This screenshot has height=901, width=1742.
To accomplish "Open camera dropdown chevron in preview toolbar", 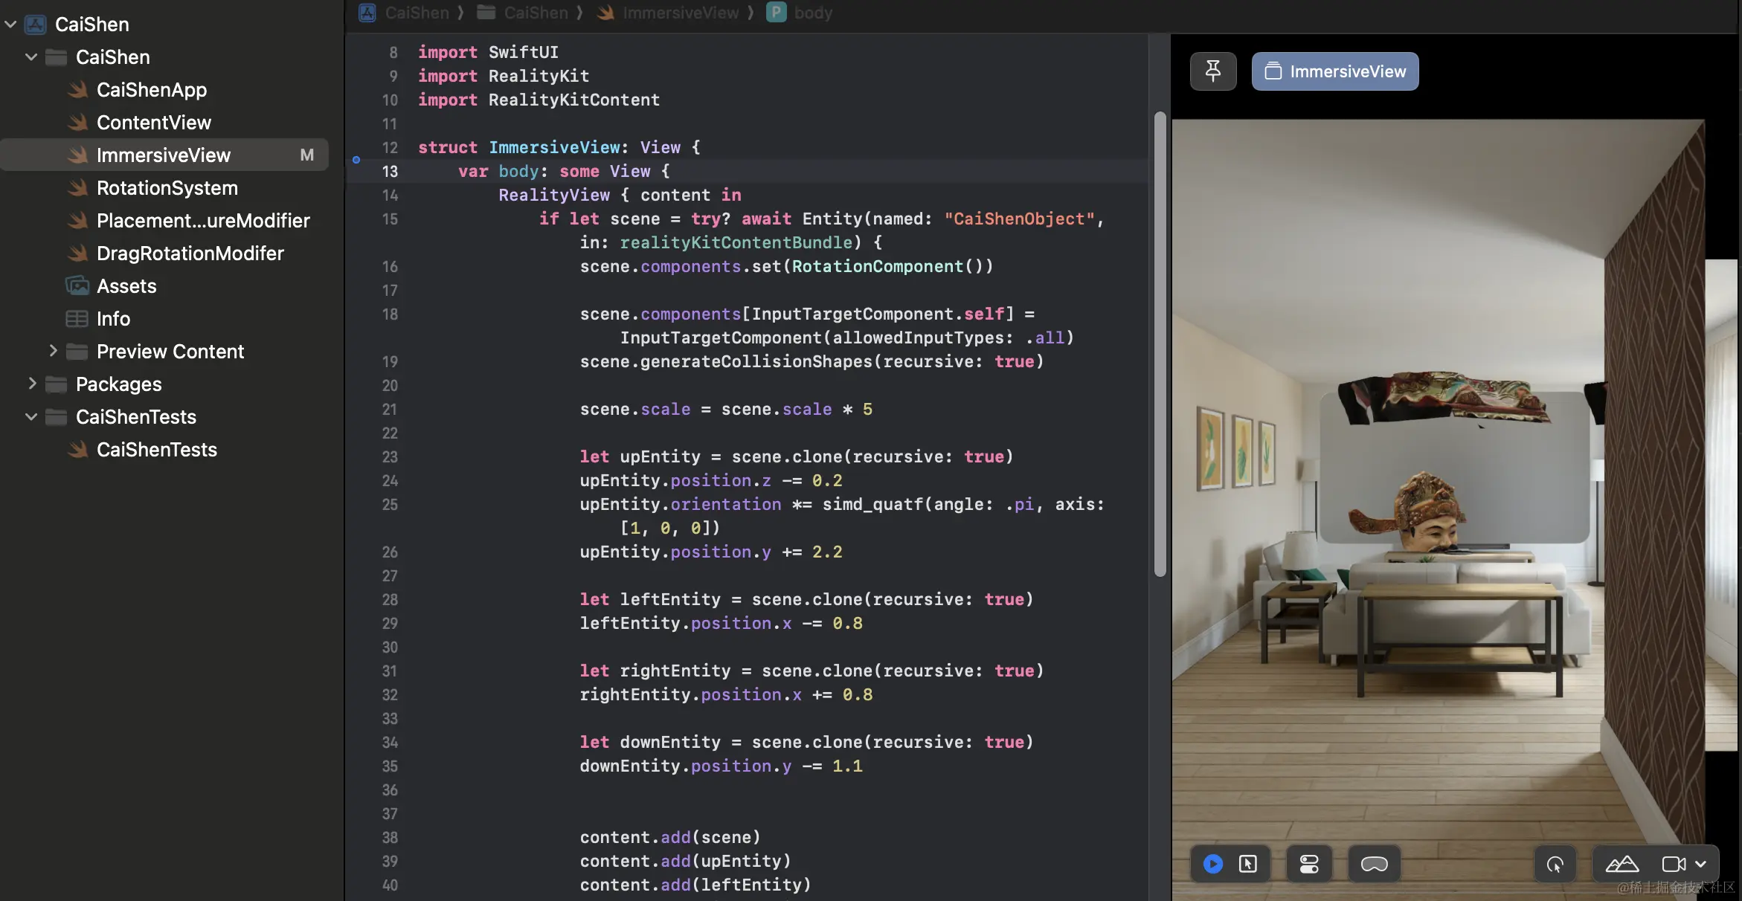I will (x=1701, y=864).
